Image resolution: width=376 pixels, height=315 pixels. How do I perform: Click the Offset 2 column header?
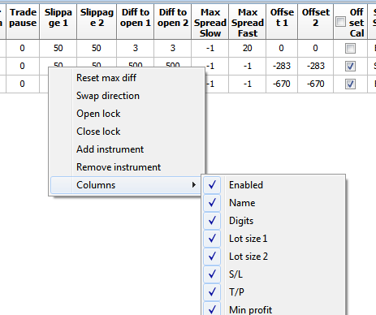pos(316,22)
